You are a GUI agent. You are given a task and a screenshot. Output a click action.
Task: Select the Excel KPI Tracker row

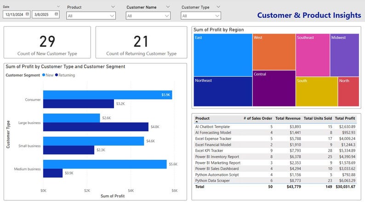[275, 151]
